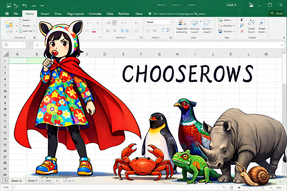The height and width of the screenshot is (191, 287).
Task: Select the Sheet 23 worksheet tab
Action: [x=17, y=181]
